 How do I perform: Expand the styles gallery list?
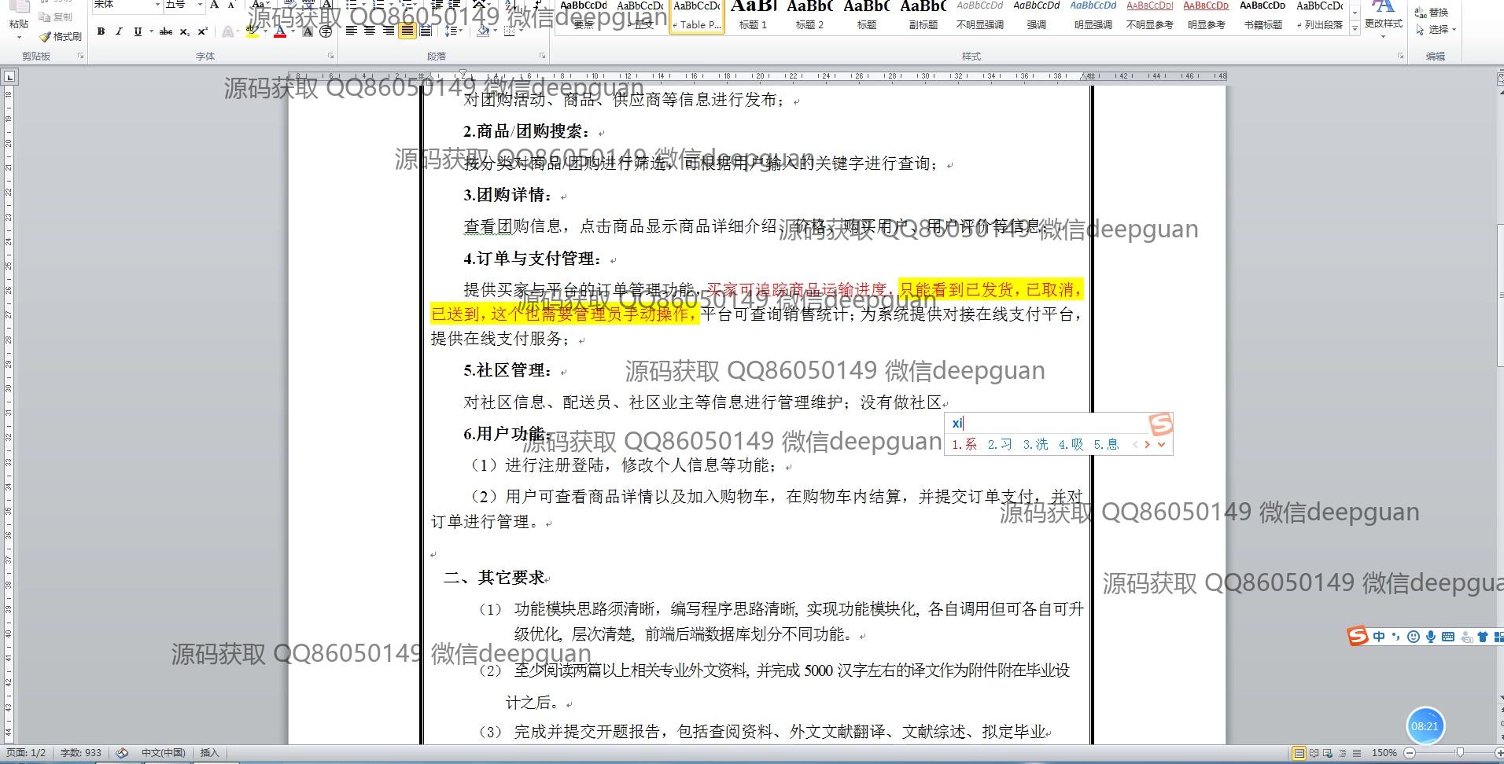(x=1355, y=29)
